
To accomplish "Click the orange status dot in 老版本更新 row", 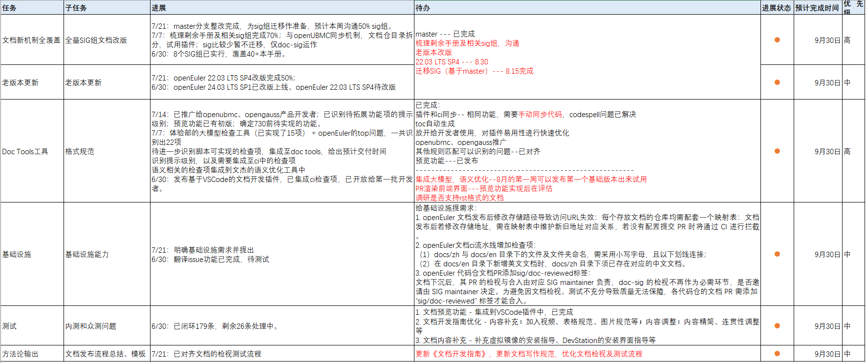I will click(x=777, y=82).
